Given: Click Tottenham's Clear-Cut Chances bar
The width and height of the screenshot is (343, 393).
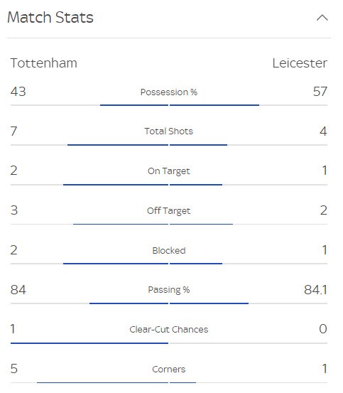Looking at the screenshot, I should [x=89, y=343].
